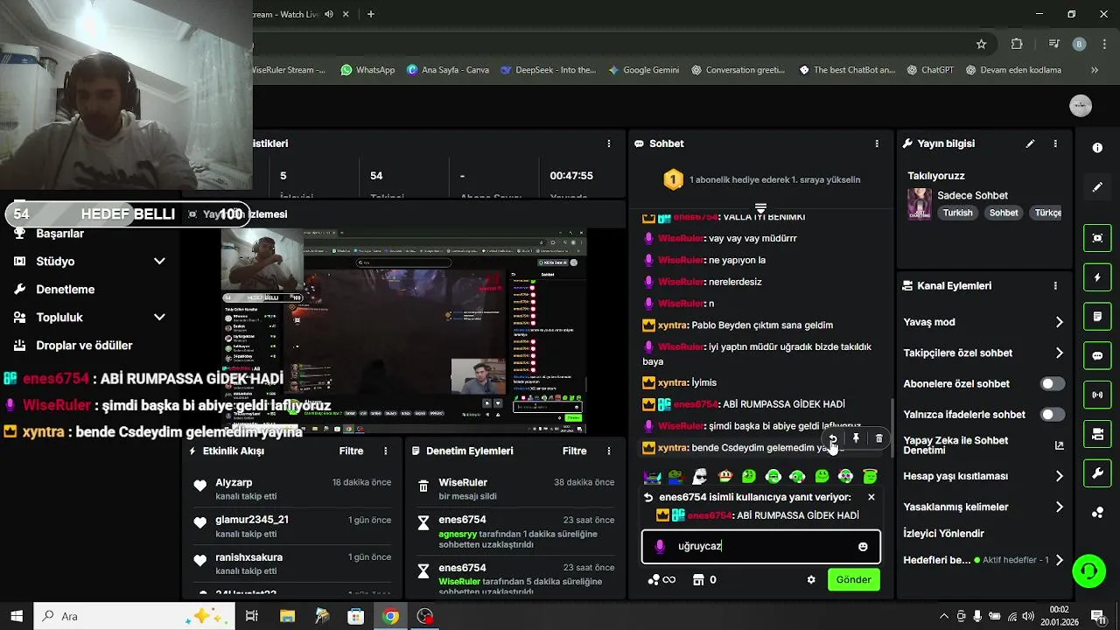Open the Sohbet panel three-dot menu
Image resolution: width=1120 pixels, height=630 pixels.
pos(877,143)
